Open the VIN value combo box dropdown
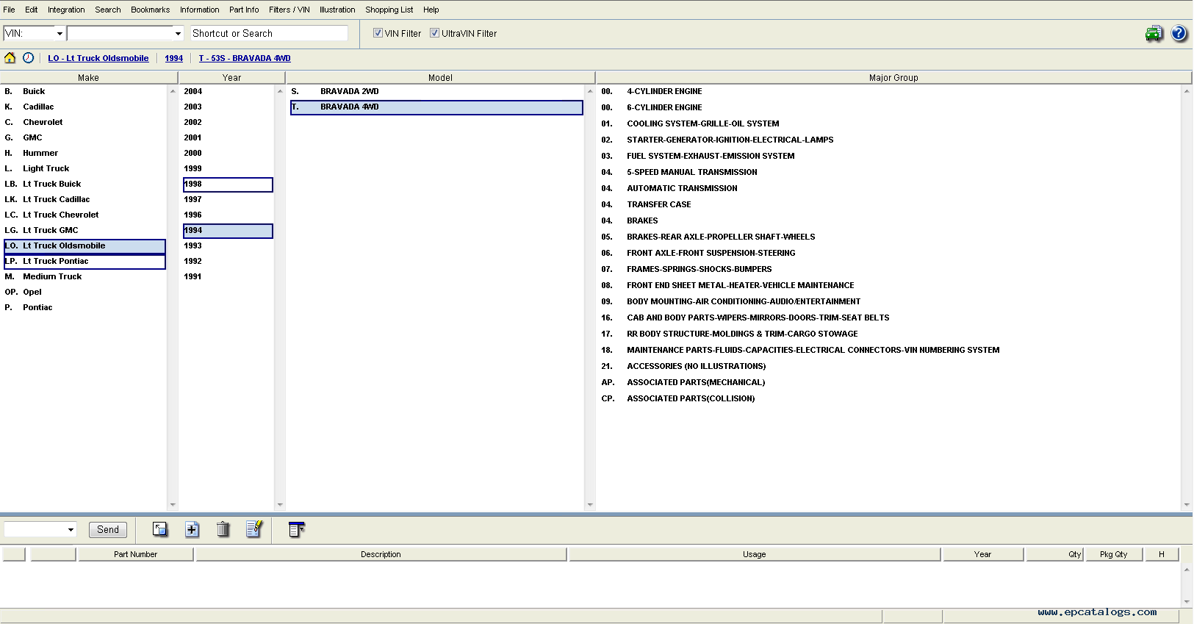Viewport: 1194px width, 624px height. point(177,34)
